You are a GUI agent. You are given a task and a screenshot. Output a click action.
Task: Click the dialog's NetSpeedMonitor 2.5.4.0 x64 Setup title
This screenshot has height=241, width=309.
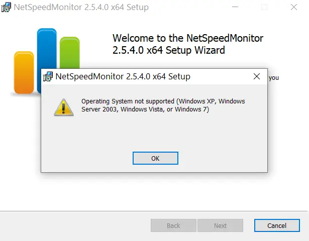[x=123, y=76]
